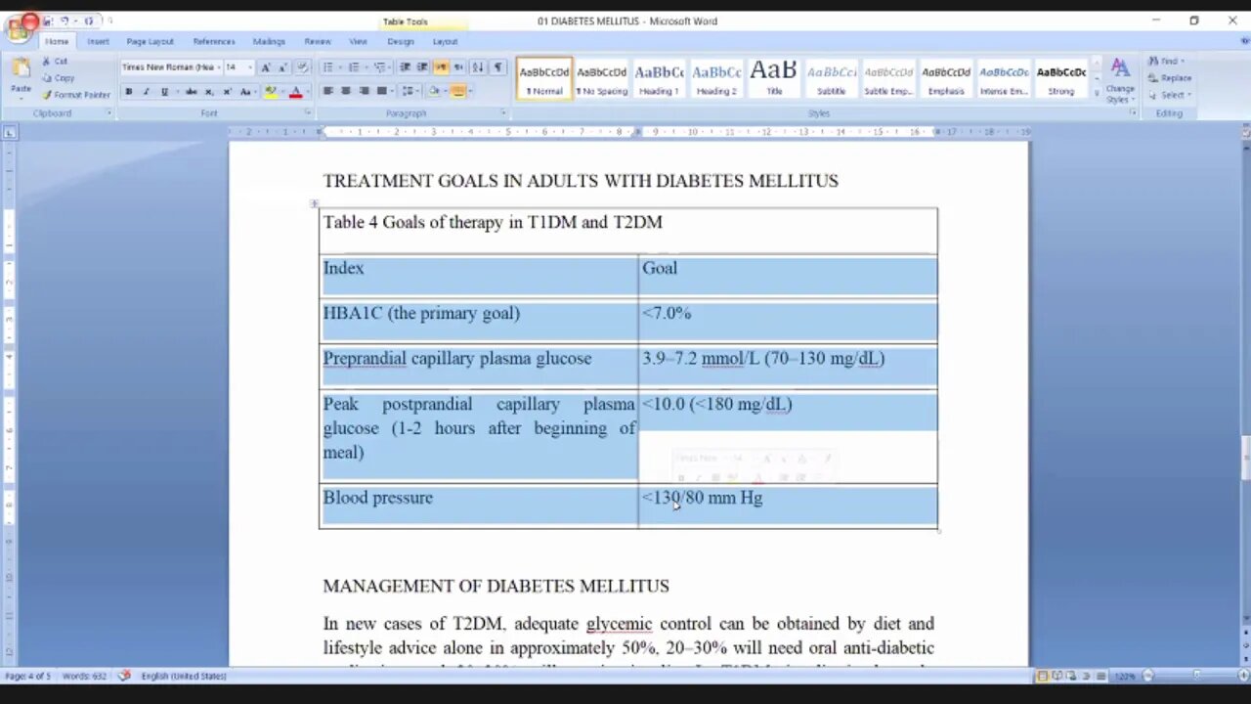This screenshot has width=1251, height=704.
Task: Switch to the Review tab
Action: 318,41
